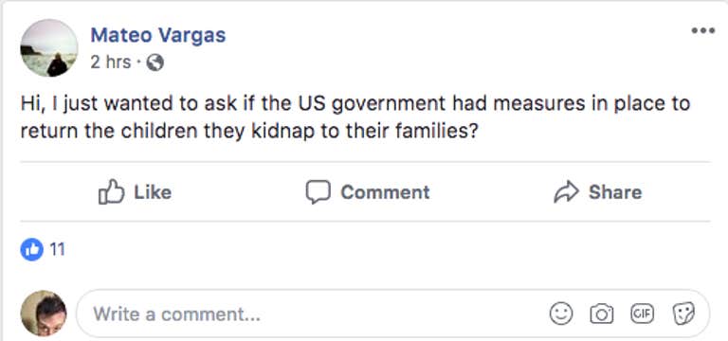Click the share arrow icon
Viewport: 728px width, 341px height.
click(x=567, y=191)
